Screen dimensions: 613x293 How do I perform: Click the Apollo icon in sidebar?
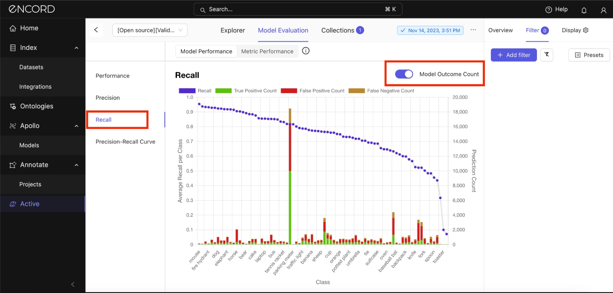coord(13,126)
